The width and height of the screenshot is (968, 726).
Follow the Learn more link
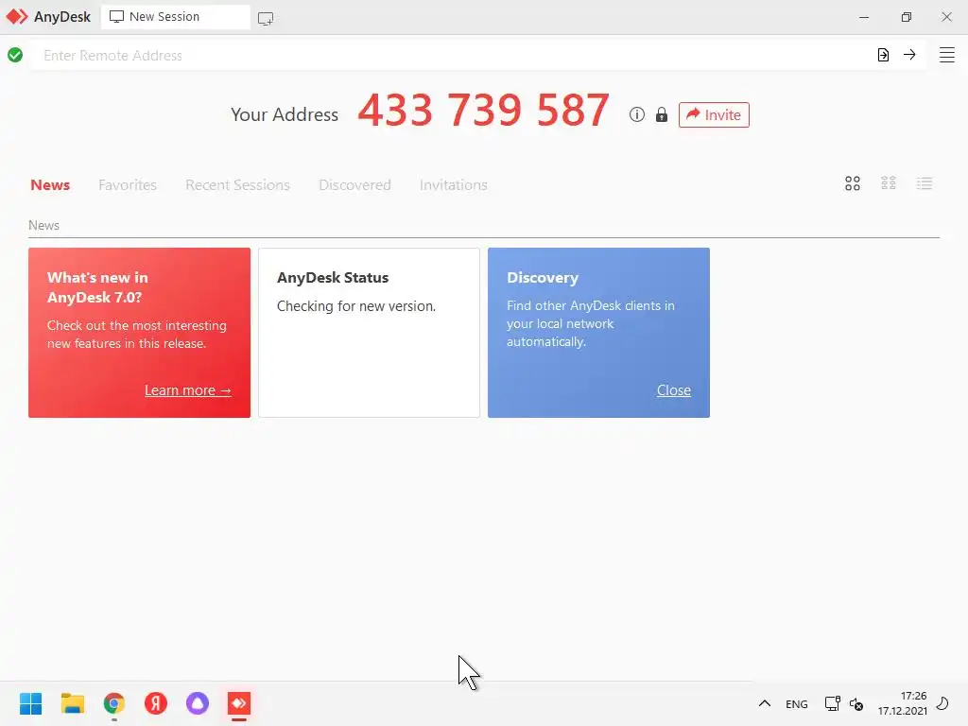point(188,390)
